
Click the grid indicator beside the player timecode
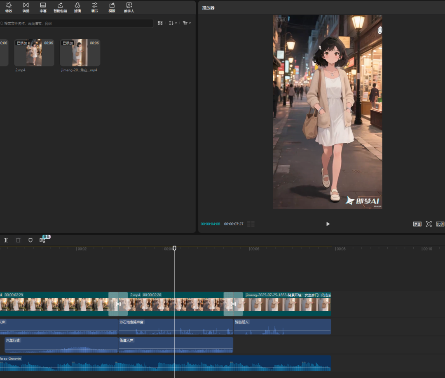251,224
